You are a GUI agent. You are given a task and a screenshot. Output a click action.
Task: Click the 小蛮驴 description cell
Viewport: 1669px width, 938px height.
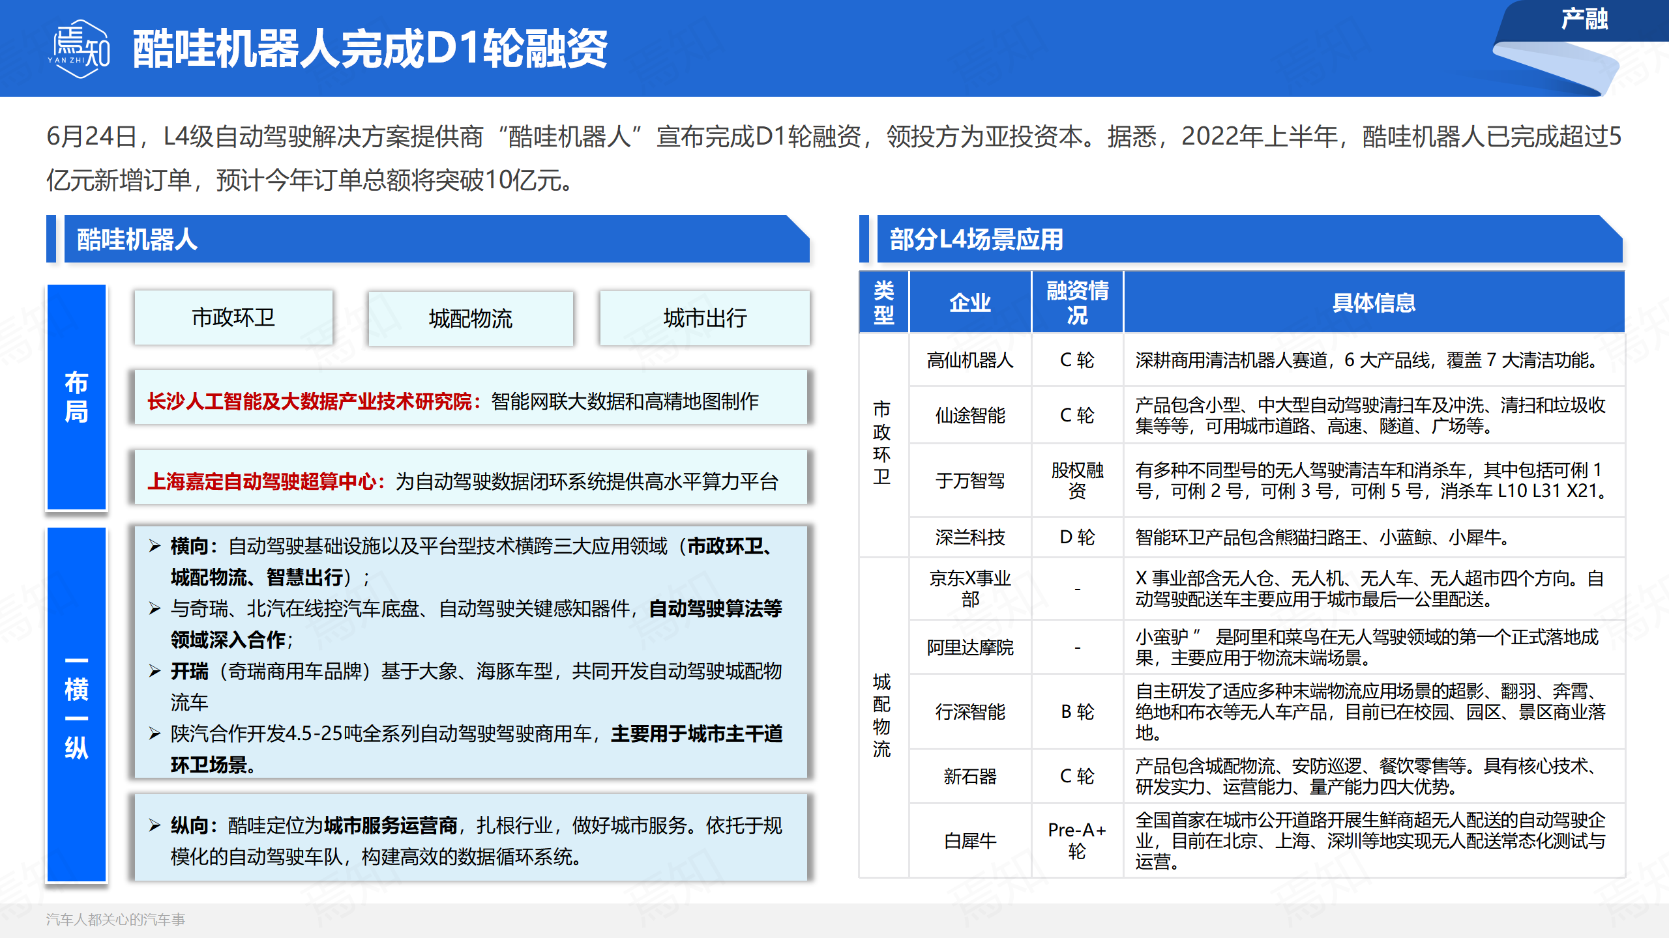click(x=1374, y=647)
